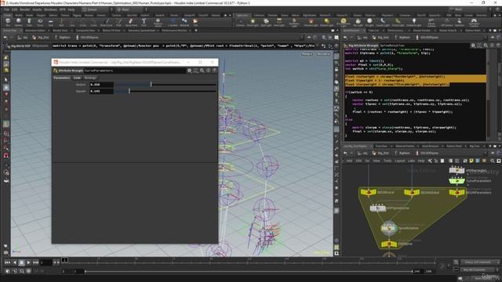
Task: Jump to the first frame
Action: [7, 262]
